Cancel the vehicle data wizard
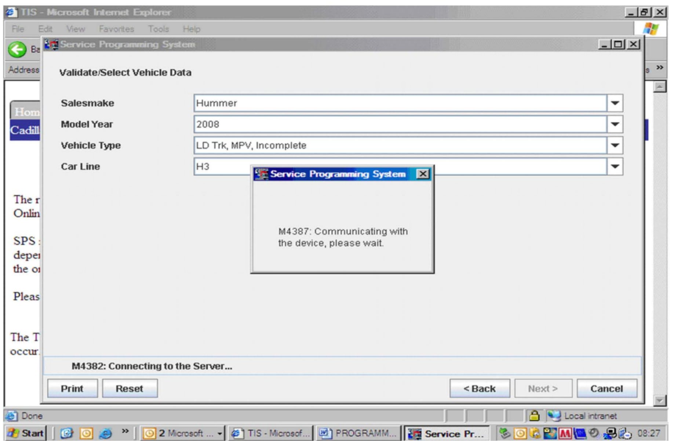Screen dimensions: 674x441 point(606,388)
